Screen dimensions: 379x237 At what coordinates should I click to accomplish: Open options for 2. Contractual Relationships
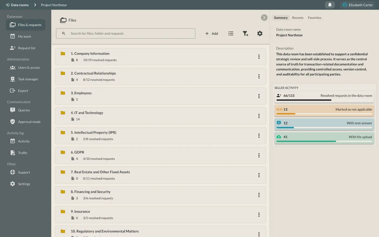[259, 76]
